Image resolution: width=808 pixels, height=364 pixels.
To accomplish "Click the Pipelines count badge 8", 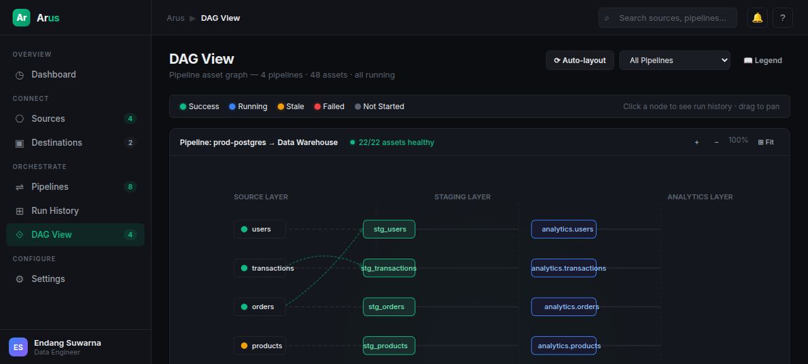I will tap(130, 187).
